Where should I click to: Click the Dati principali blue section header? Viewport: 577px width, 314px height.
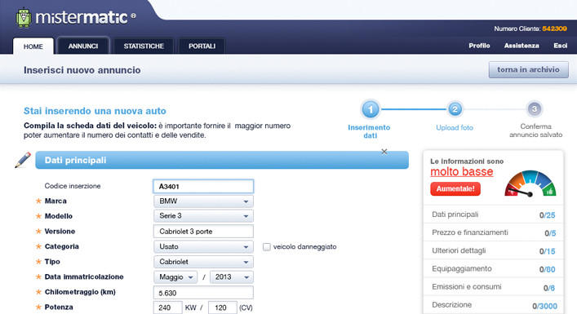pyautogui.click(x=222, y=160)
